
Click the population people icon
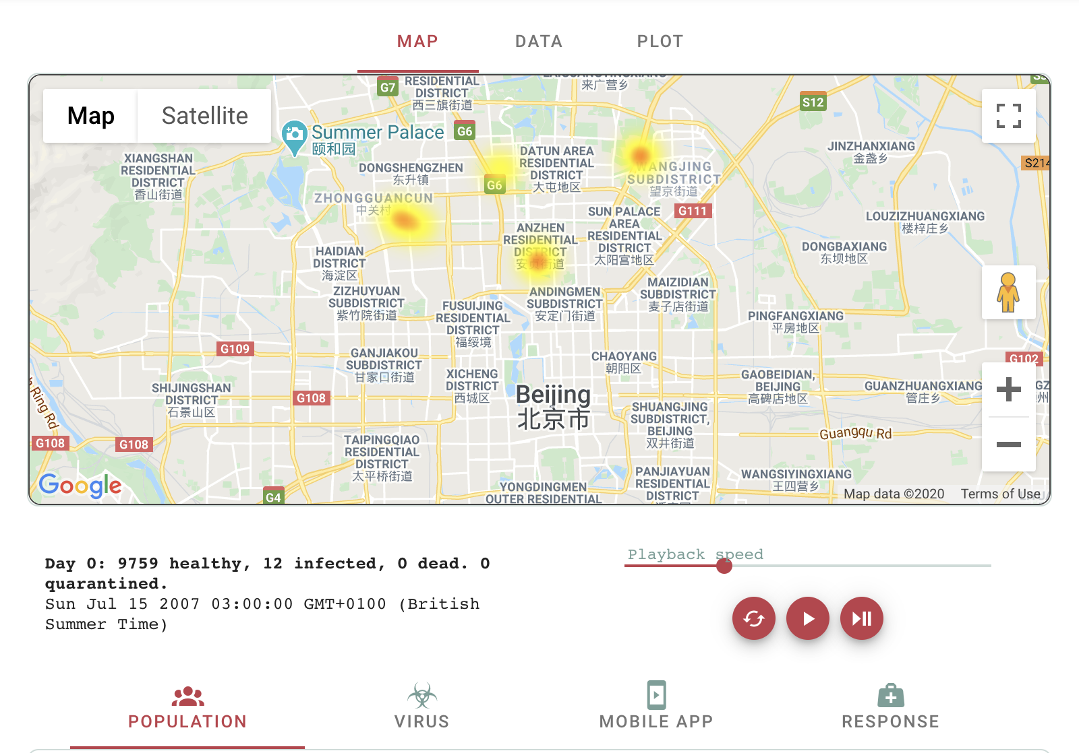(188, 695)
